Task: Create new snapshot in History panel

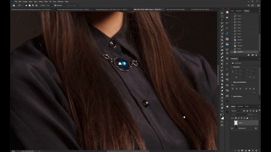Action: pos(252,55)
